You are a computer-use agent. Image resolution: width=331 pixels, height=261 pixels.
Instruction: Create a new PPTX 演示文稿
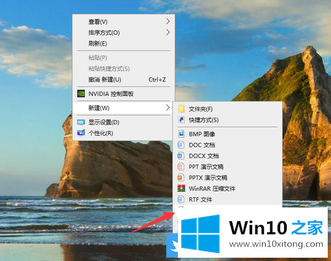click(227, 177)
